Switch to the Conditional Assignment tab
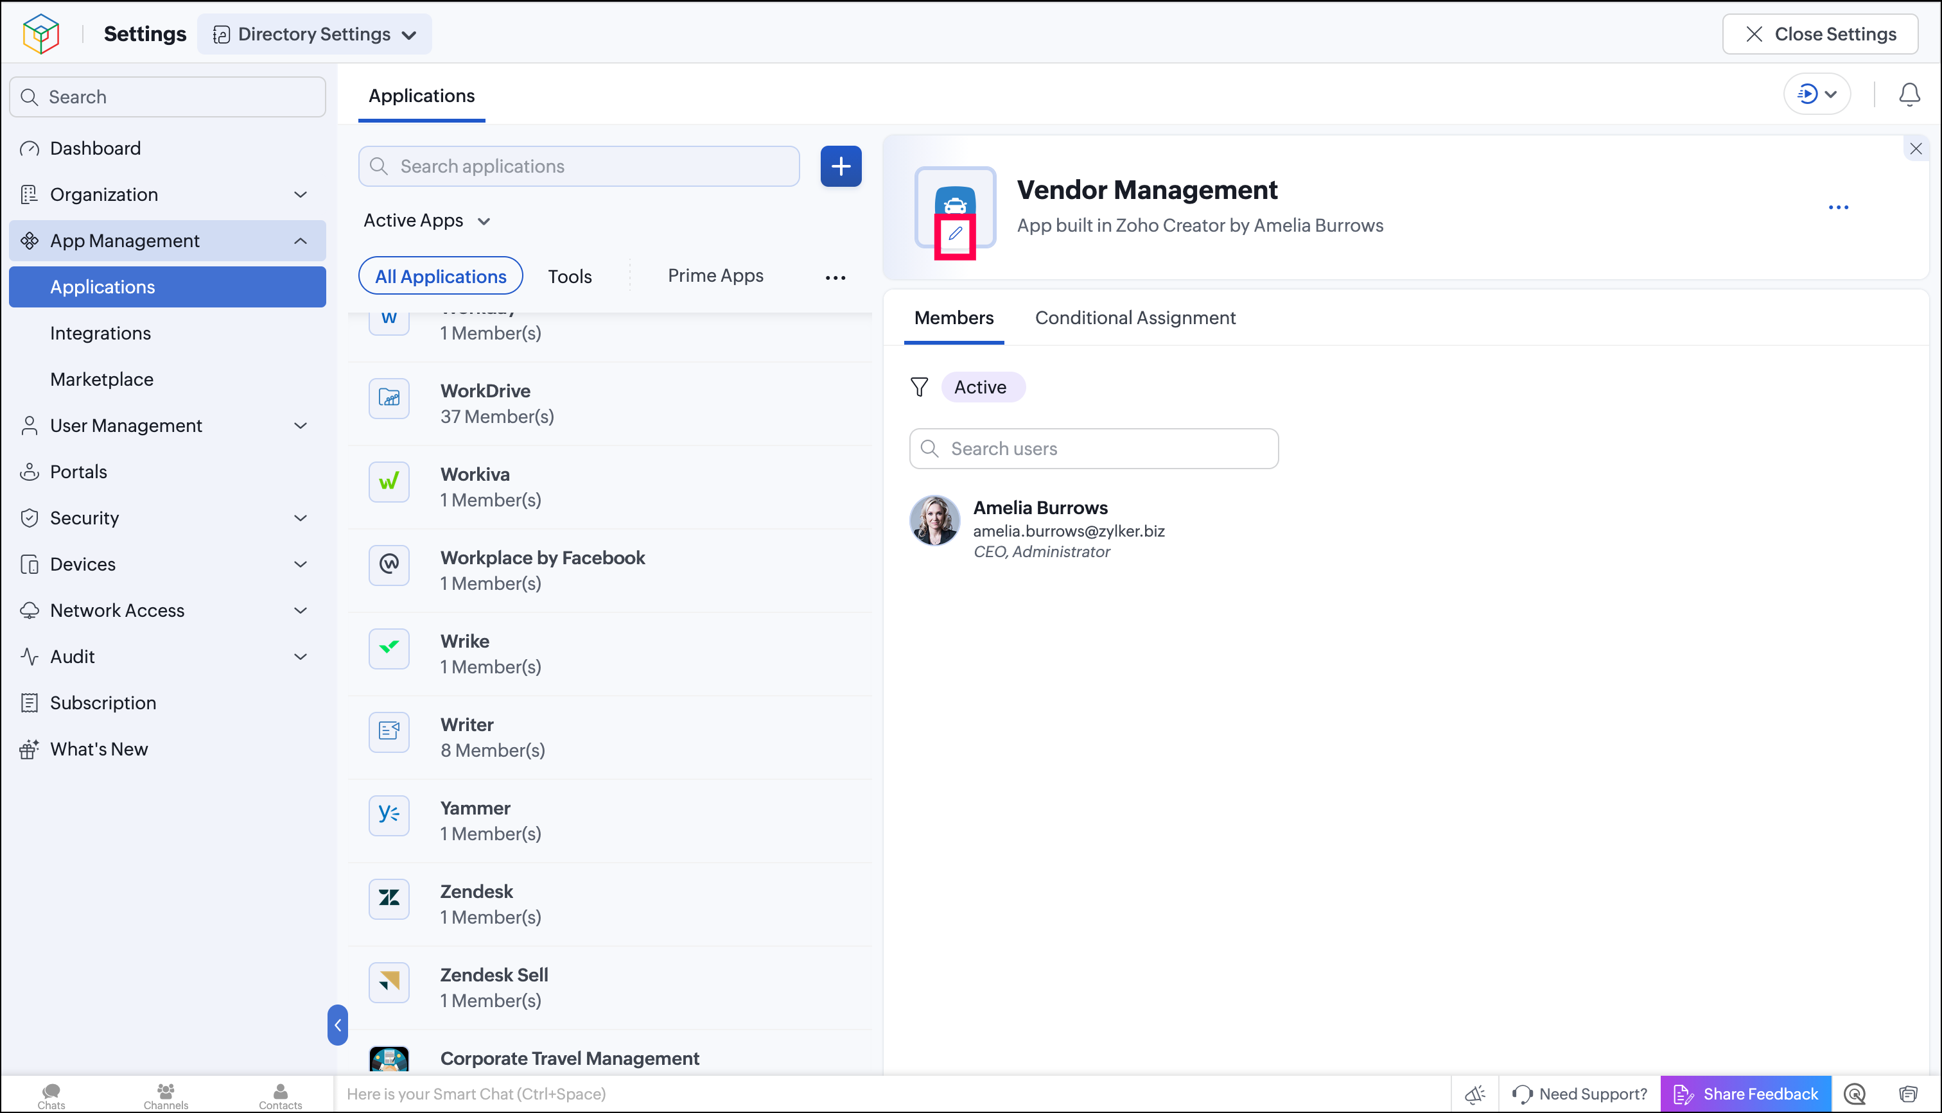The width and height of the screenshot is (1942, 1113). (x=1135, y=317)
